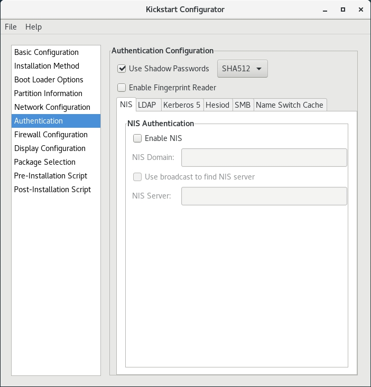Open the File menu

(11, 27)
